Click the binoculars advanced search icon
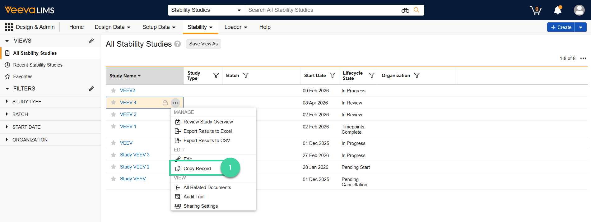The image size is (591, 222). (405, 10)
